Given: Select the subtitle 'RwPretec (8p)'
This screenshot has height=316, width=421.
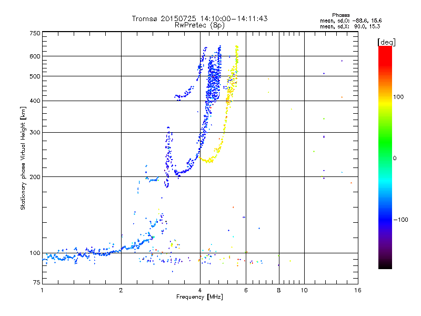Looking at the screenshot, I should (x=199, y=25).
